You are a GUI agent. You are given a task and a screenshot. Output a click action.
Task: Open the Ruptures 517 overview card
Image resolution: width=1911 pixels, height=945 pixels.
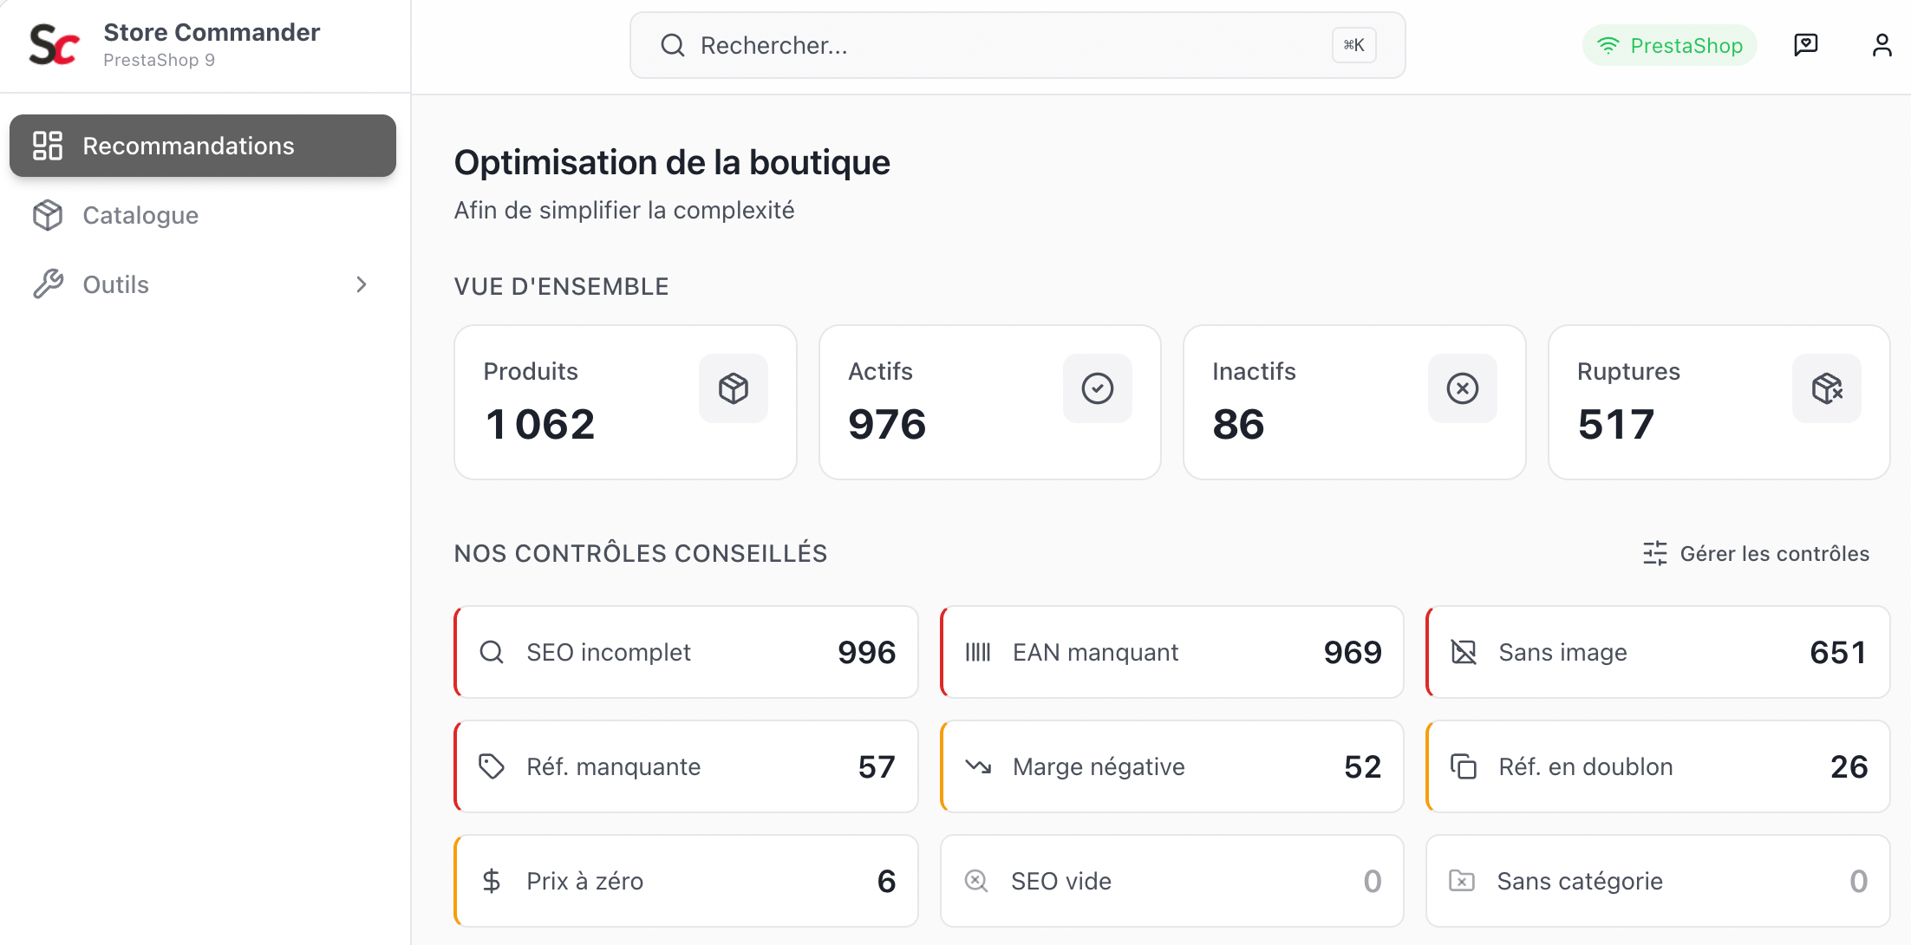[1719, 402]
